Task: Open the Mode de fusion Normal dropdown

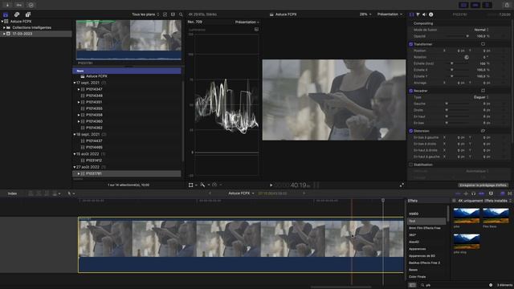Action: 481,30
